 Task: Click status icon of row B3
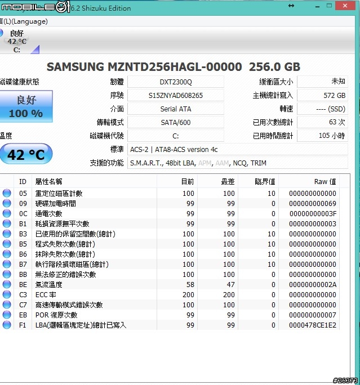tap(7, 234)
